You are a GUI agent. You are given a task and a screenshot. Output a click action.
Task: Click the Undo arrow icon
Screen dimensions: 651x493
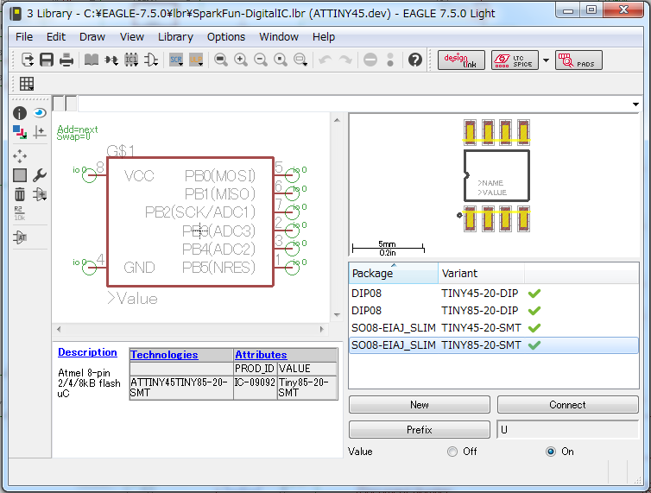(325, 60)
